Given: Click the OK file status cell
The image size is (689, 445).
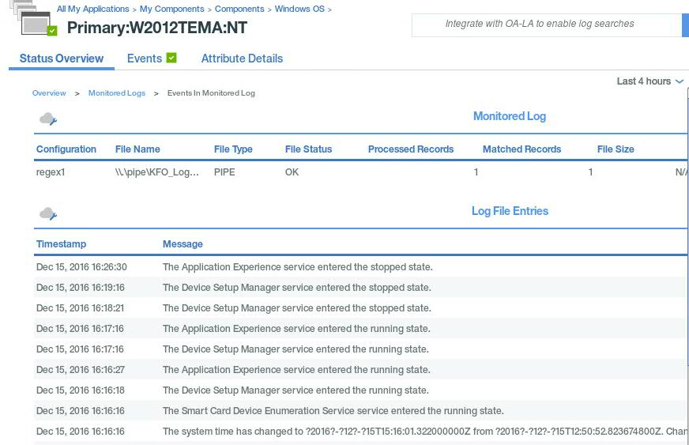Looking at the screenshot, I should pos(292,172).
